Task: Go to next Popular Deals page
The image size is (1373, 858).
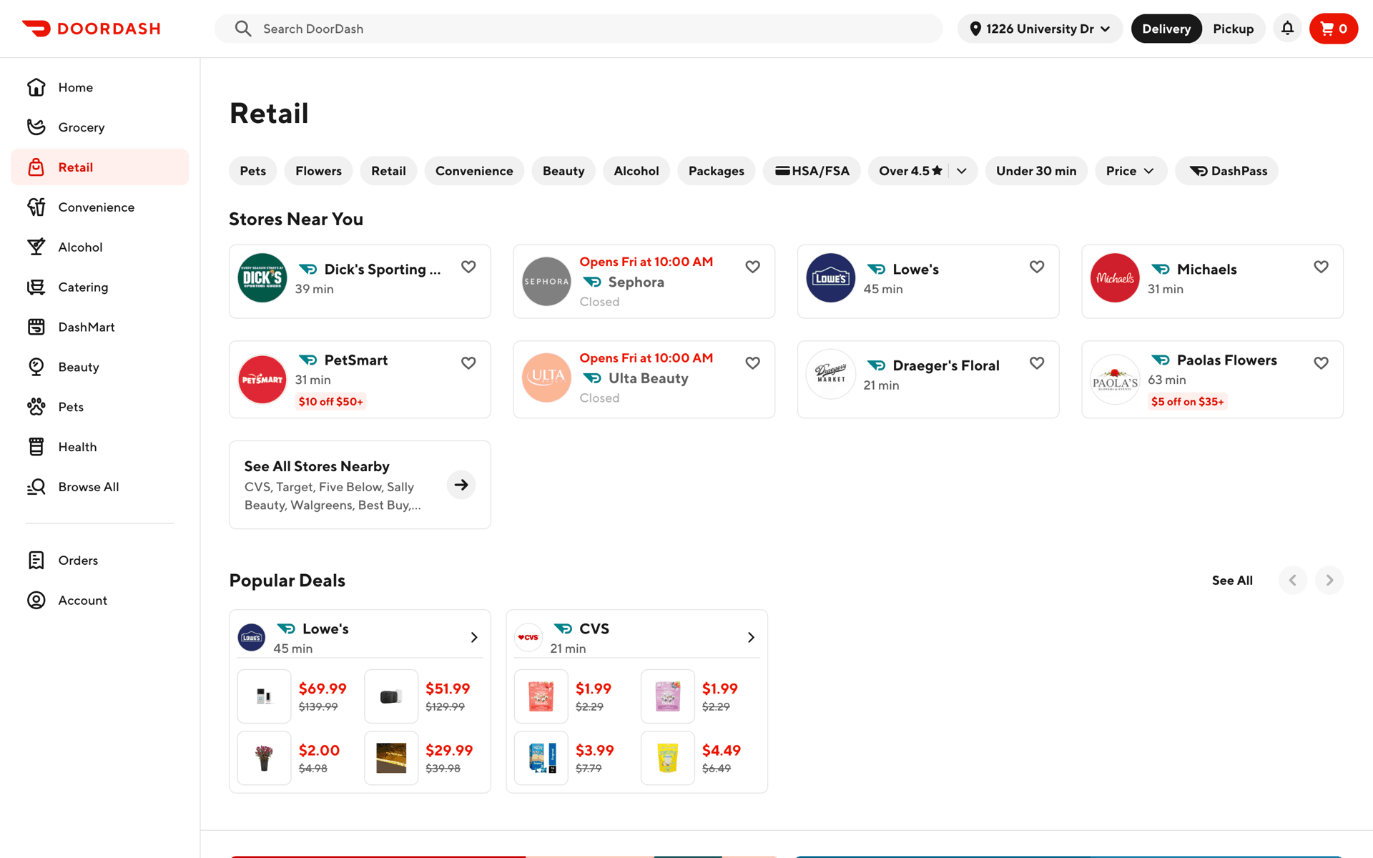Action: (1329, 580)
